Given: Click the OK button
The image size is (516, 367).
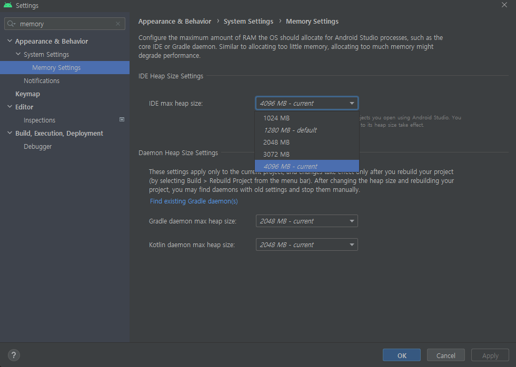Looking at the screenshot, I should (401, 355).
